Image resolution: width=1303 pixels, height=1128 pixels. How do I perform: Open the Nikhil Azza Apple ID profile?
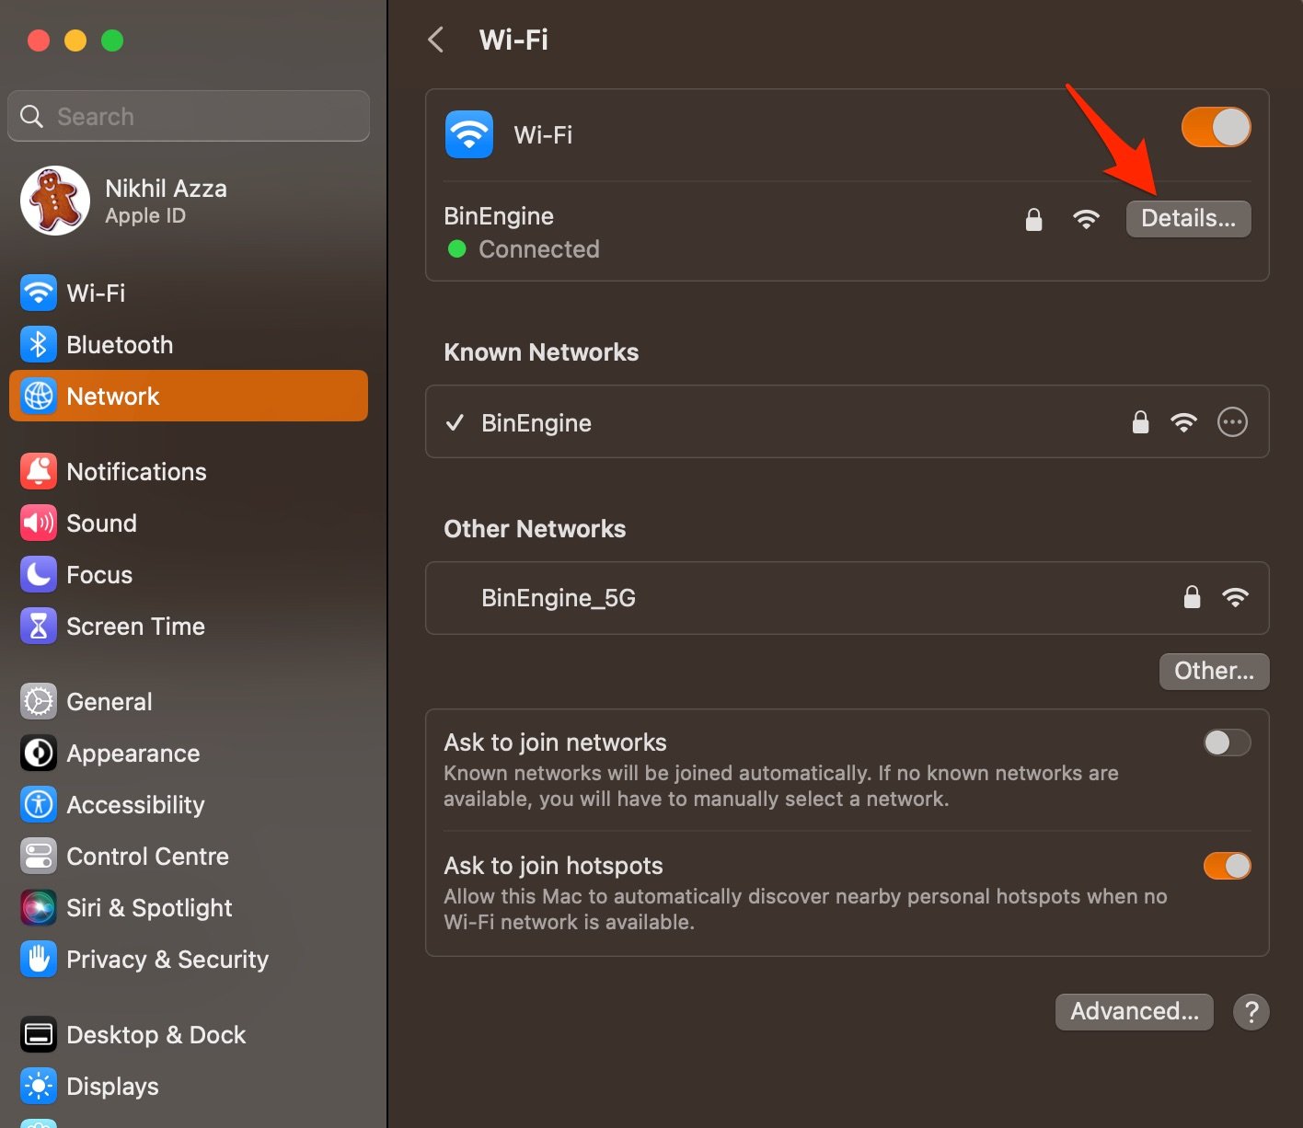point(165,201)
